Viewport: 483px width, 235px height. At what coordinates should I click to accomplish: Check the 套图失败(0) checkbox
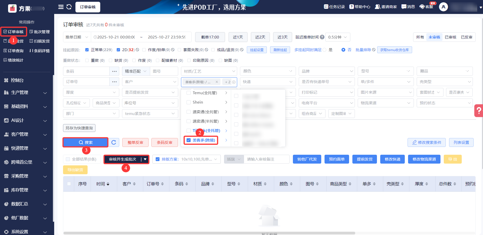pyautogui.click(x=179, y=50)
